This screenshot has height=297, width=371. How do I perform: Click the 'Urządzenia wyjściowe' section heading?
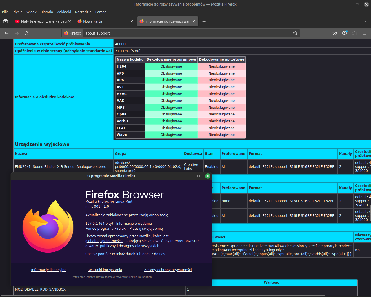42,144
